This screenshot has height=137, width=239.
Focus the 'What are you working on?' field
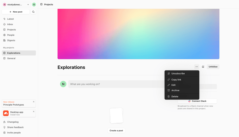[x=117, y=84]
